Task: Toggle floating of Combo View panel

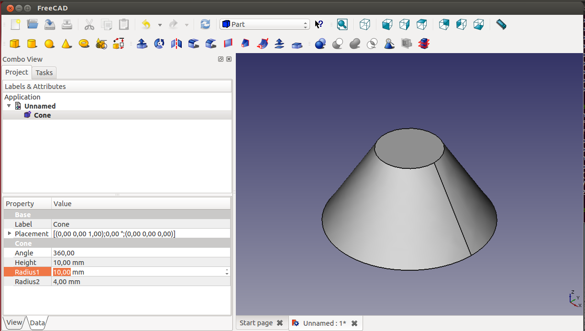Action: click(x=221, y=59)
